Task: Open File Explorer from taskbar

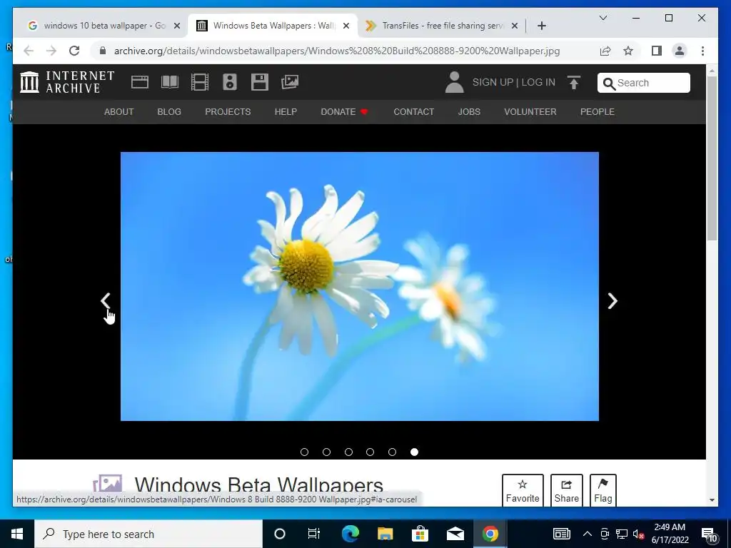Action: (385, 534)
